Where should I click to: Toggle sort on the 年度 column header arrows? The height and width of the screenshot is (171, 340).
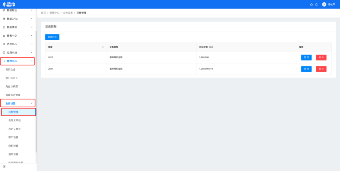click(103, 47)
